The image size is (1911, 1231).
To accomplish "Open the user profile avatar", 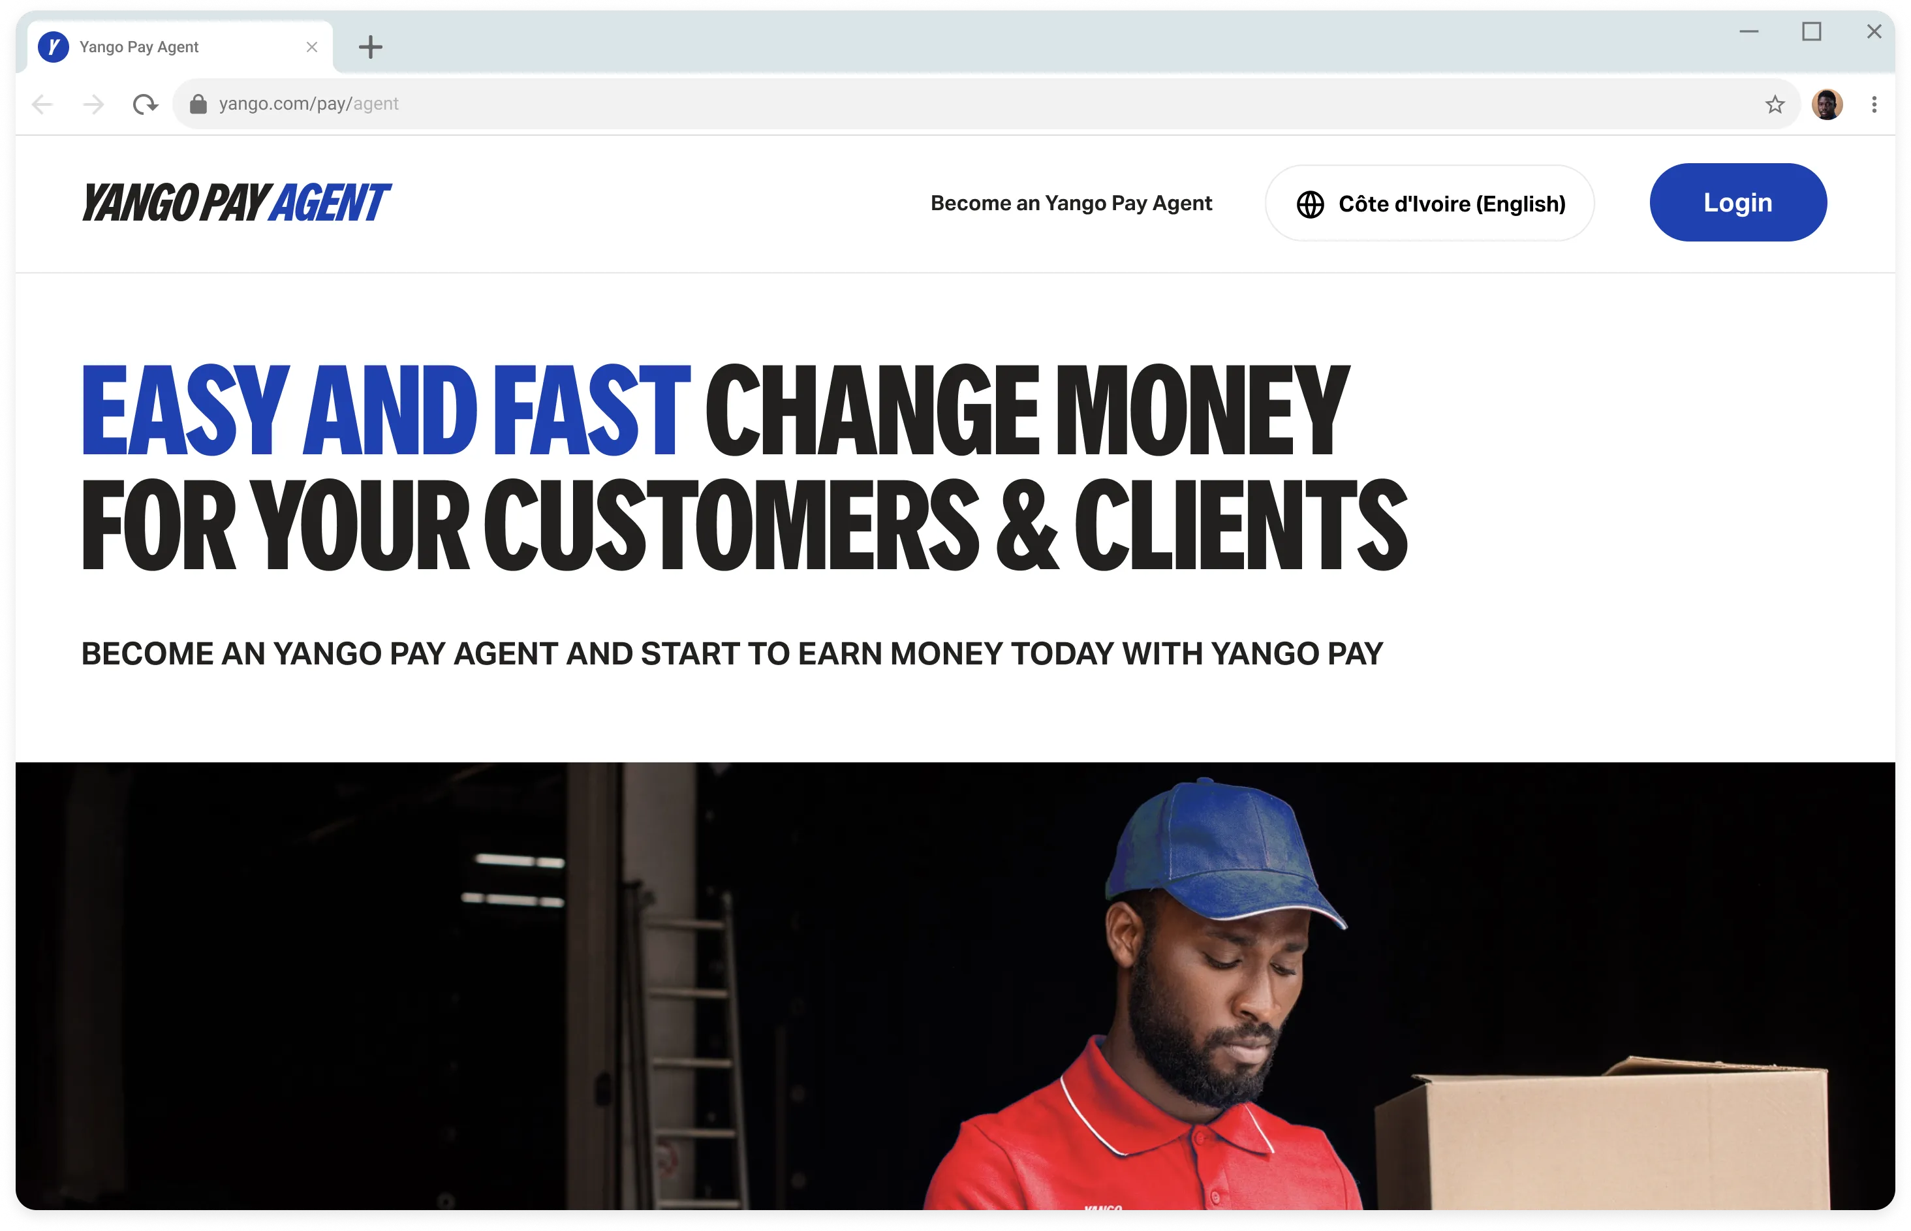I will pyautogui.click(x=1827, y=104).
